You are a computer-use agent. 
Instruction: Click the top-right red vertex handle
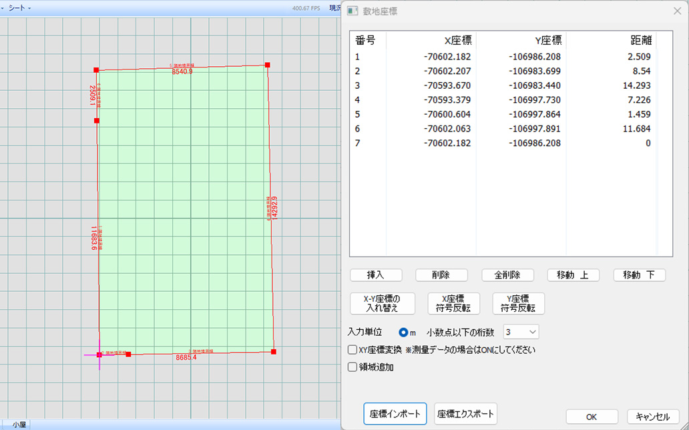[x=267, y=65]
